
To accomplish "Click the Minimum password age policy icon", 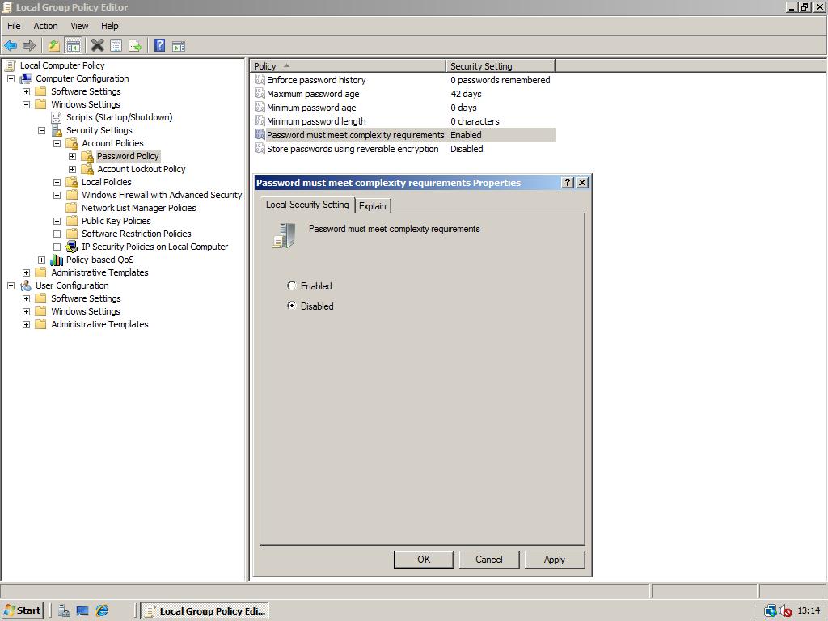I will [x=260, y=108].
